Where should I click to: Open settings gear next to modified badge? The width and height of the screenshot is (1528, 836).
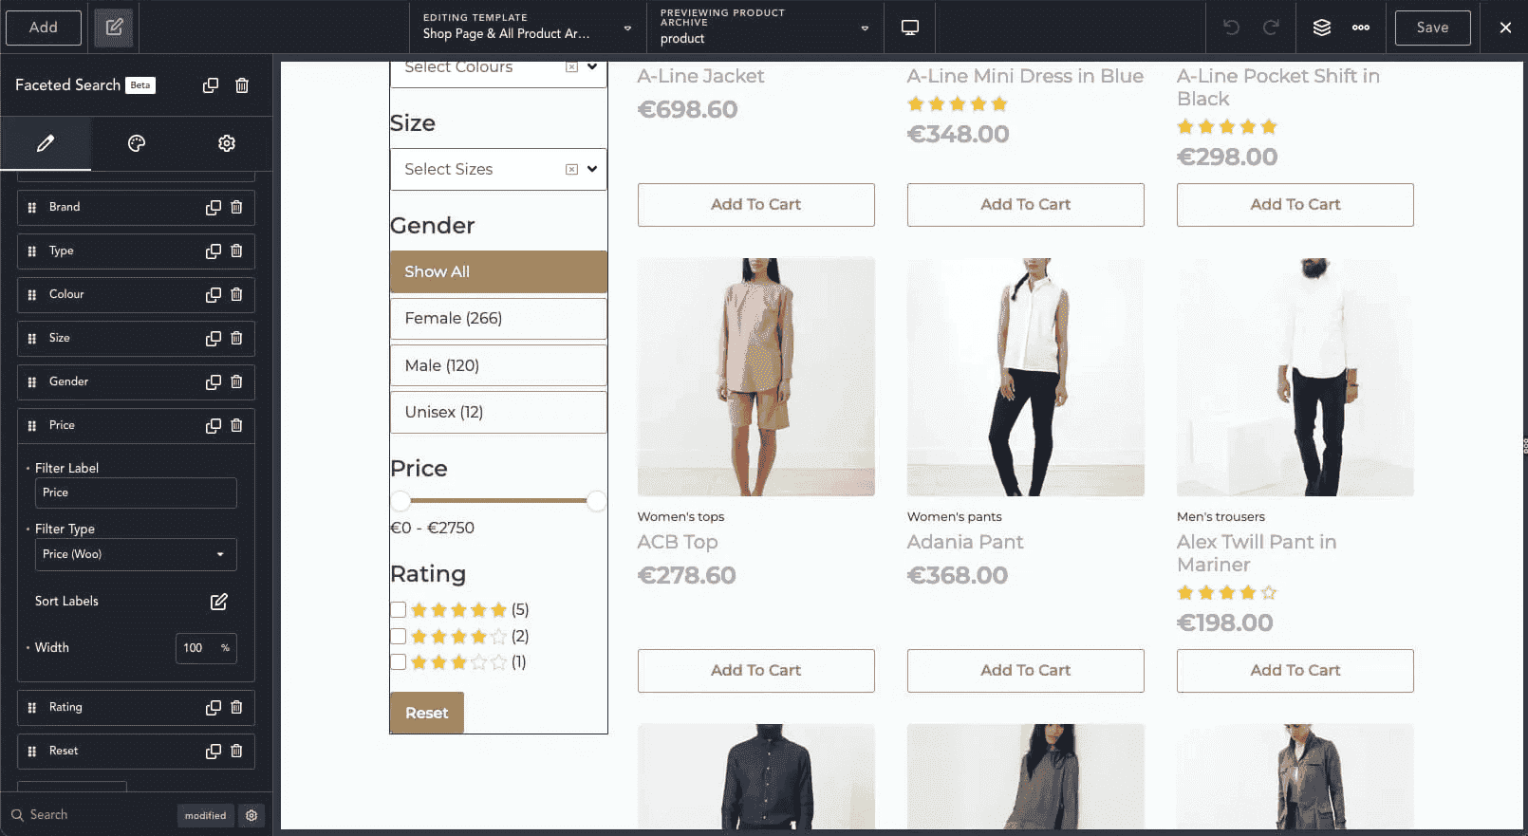(252, 815)
